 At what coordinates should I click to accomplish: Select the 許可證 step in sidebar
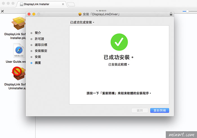pos(39,39)
